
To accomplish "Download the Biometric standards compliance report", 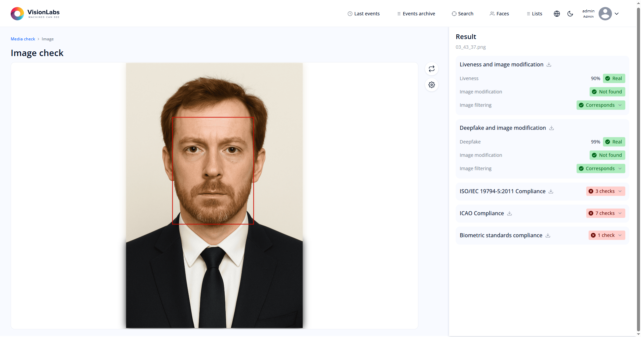I will coord(548,235).
